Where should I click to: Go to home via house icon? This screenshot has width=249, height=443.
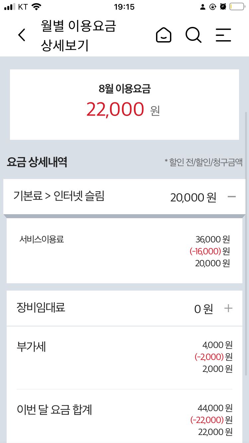click(164, 35)
